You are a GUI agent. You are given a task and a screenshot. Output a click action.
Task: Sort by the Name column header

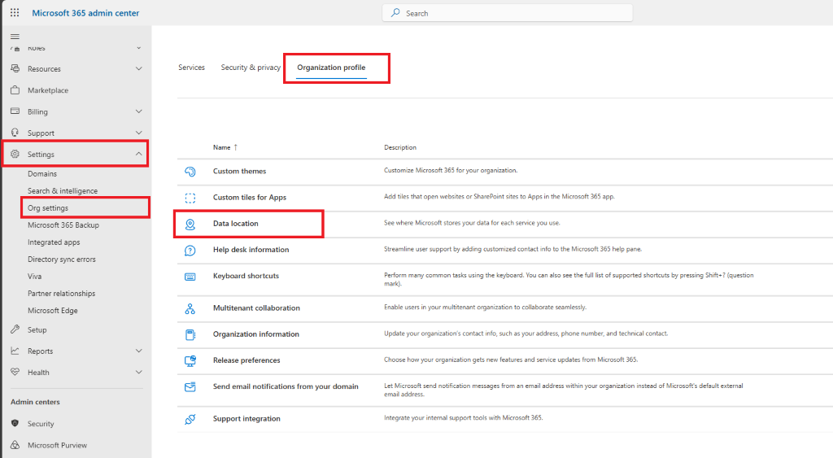tap(225, 147)
